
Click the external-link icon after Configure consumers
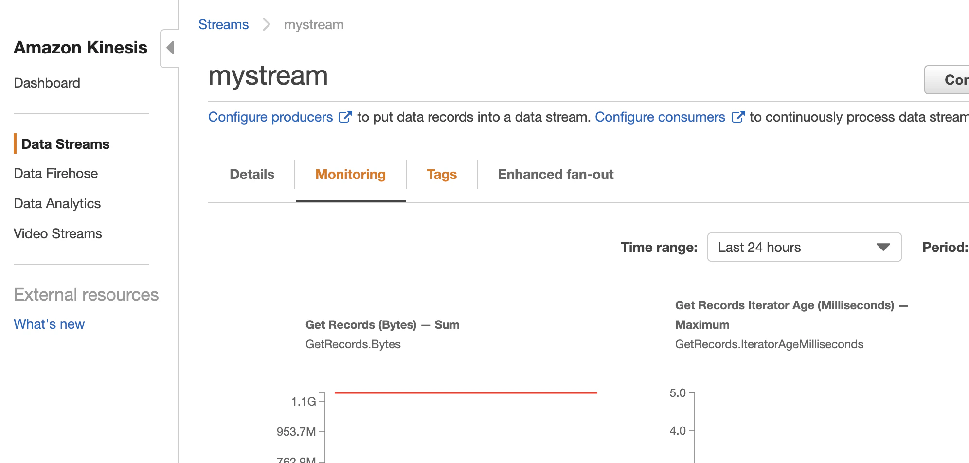click(x=737, y=117)
